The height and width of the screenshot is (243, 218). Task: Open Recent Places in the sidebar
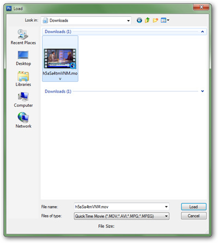pyautogui.click(x=23, y=37)
